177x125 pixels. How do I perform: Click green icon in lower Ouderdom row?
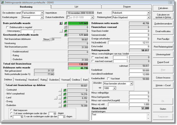click(x=65, y=106)
